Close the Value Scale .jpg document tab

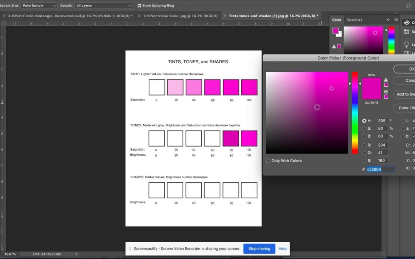[139, 16]
